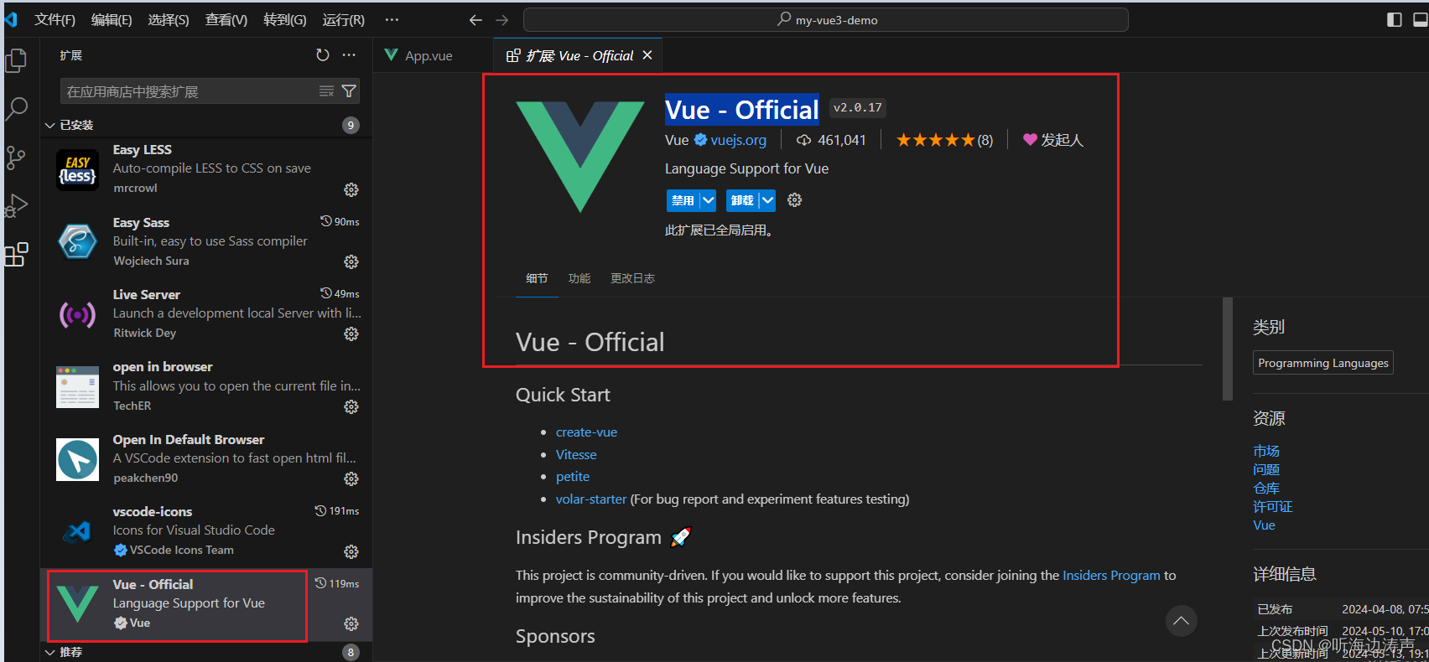Open the title bar overflow menu
The image size is (1429, 662).
click(392, 19)
